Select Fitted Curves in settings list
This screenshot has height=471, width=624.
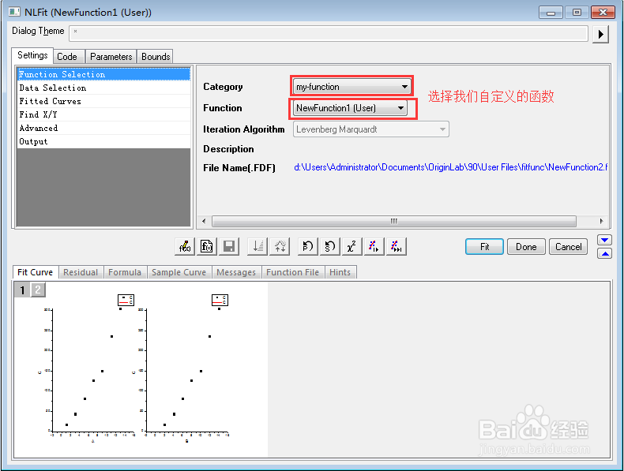coord(103,101)
